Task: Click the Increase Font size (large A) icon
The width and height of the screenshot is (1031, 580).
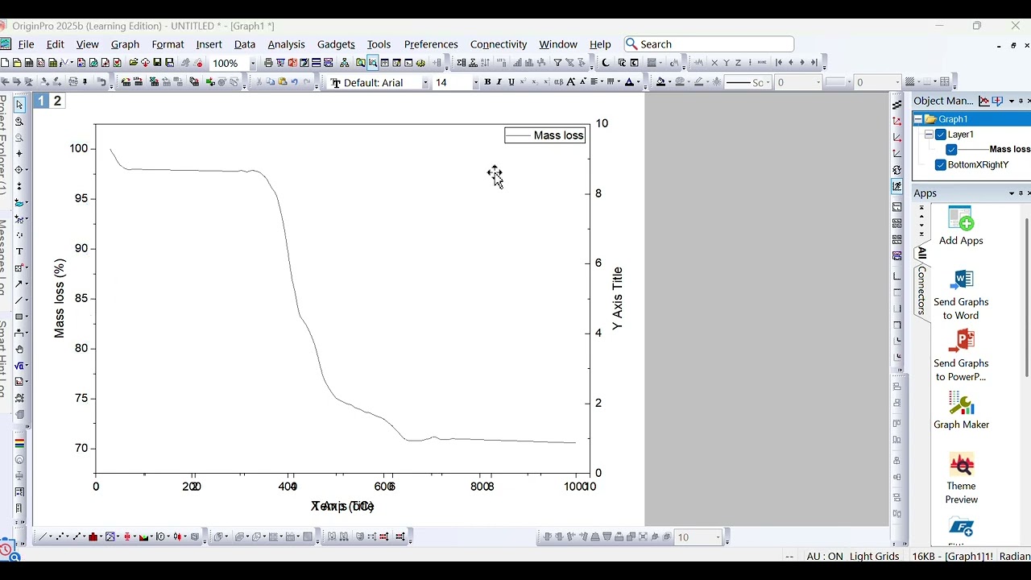Action: pos(571,82)
